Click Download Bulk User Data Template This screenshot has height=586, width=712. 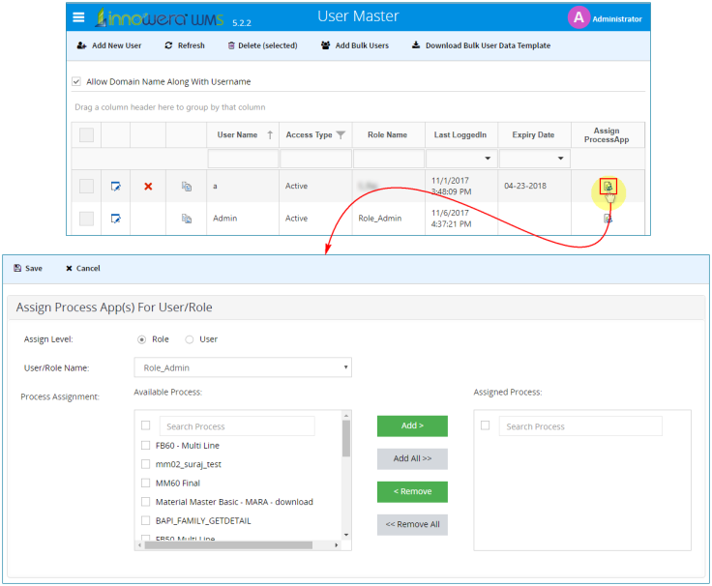(x=489, y=45)
